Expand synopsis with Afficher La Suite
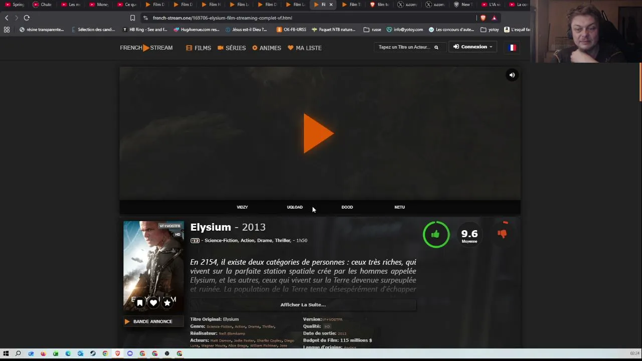Viewport: 642px width, 361px height. [303, 305]
